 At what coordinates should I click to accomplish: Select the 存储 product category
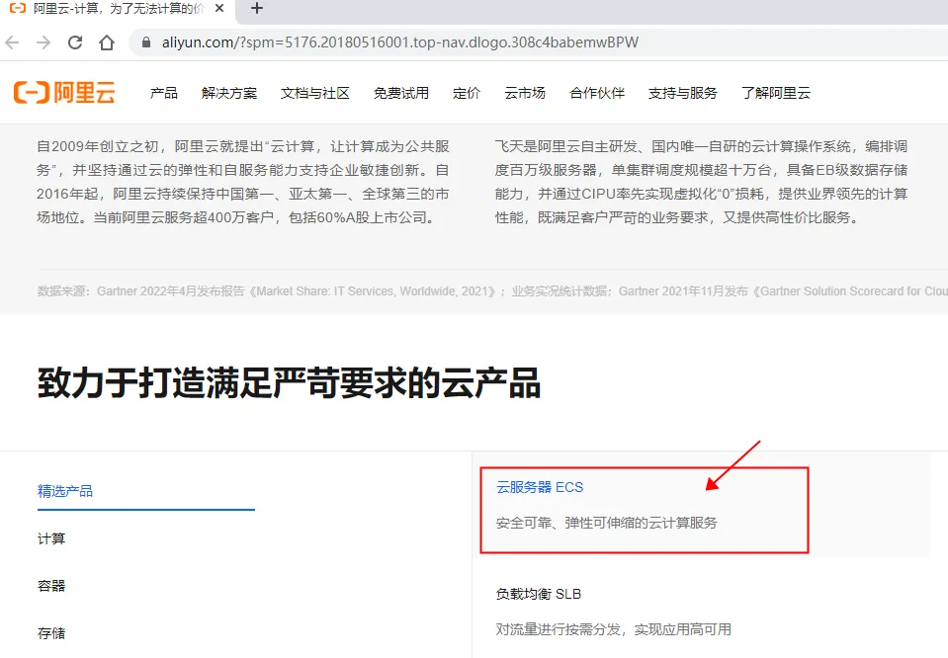pyautogui.click(x=51, y=633)
